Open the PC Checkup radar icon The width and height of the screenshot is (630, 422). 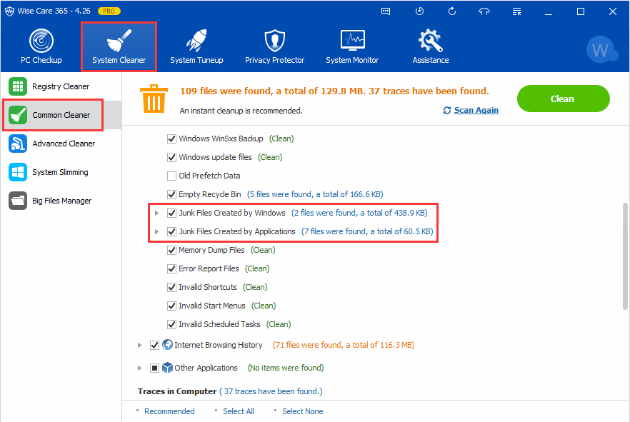(x=41, y=41)
